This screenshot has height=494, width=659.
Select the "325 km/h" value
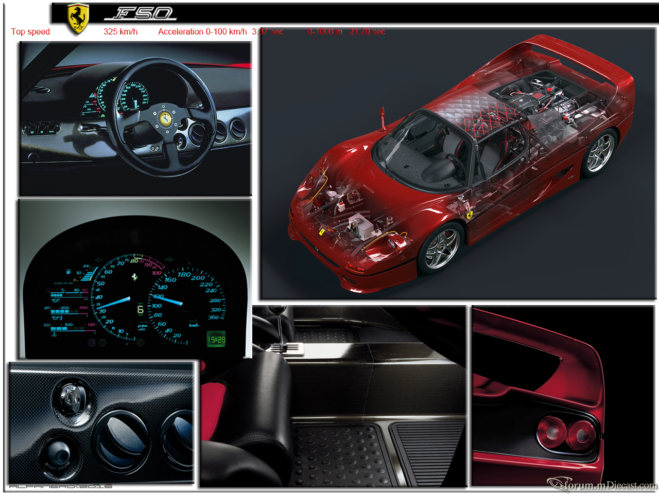tap(120, 31)
